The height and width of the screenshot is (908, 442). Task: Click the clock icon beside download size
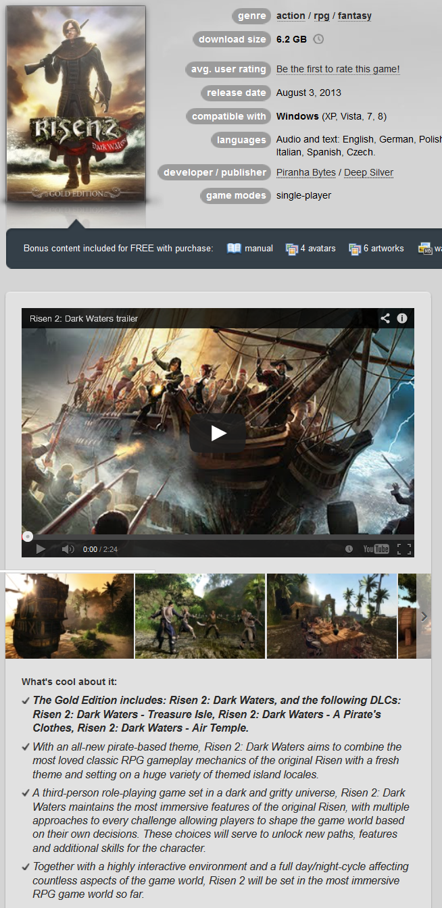tap(318, 39)
